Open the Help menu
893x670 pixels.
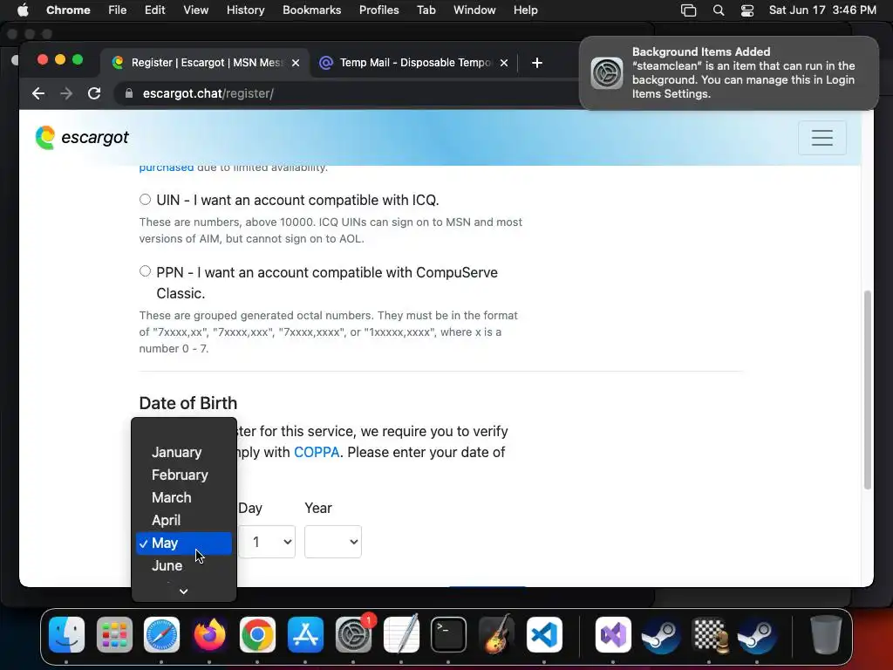(525, 10)
